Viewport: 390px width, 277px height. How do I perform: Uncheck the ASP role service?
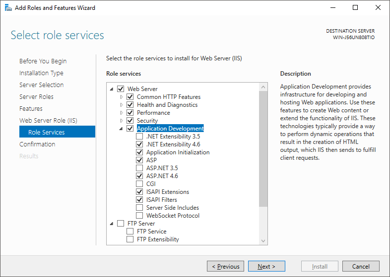139,160
